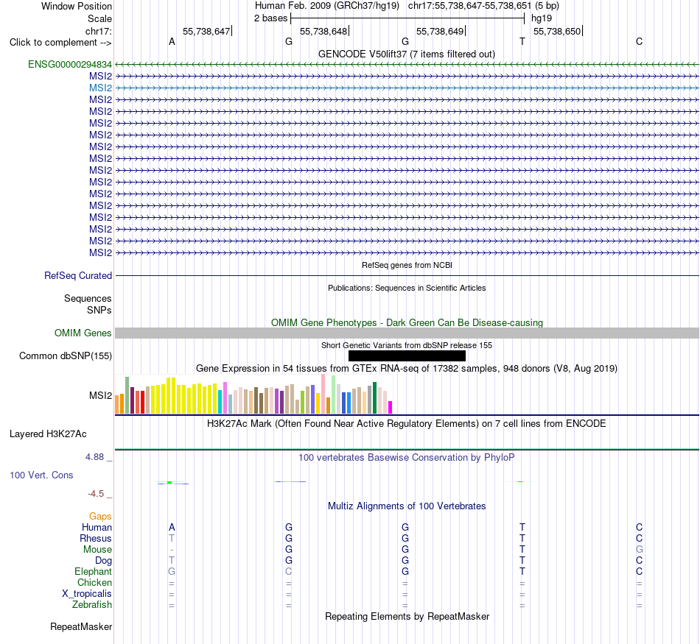Click 'Multiz Alignments of 100 Vertebrates' title
Viewport: 700px width, 644px height.
[x=407, y=506]
